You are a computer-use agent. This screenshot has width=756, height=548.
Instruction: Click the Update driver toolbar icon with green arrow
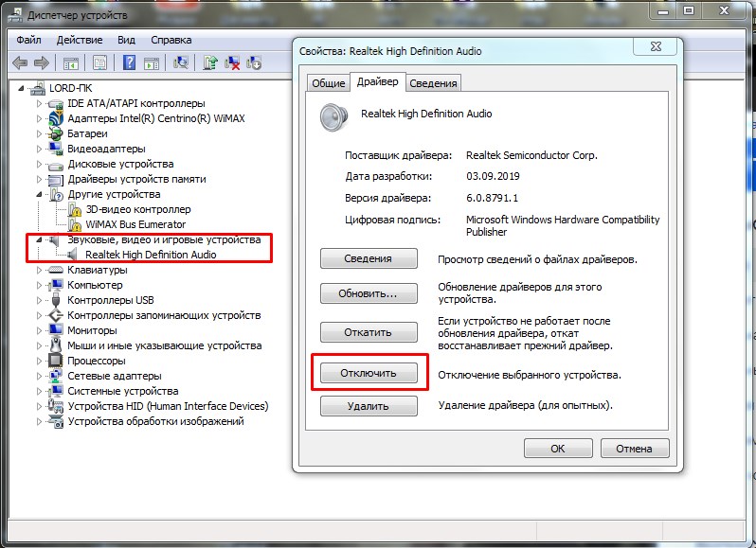[210, 62]
